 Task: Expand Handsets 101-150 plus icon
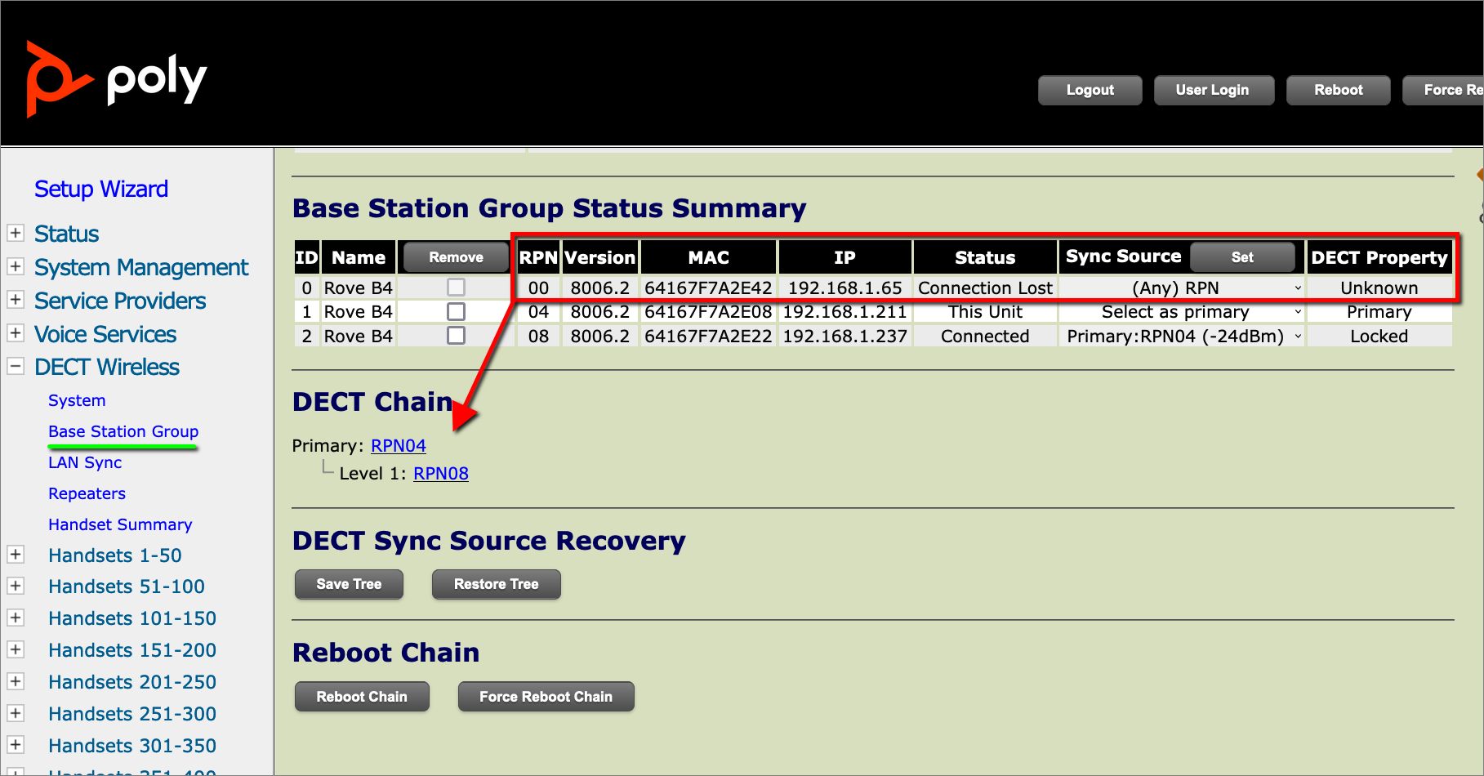[x=16, y=618]
